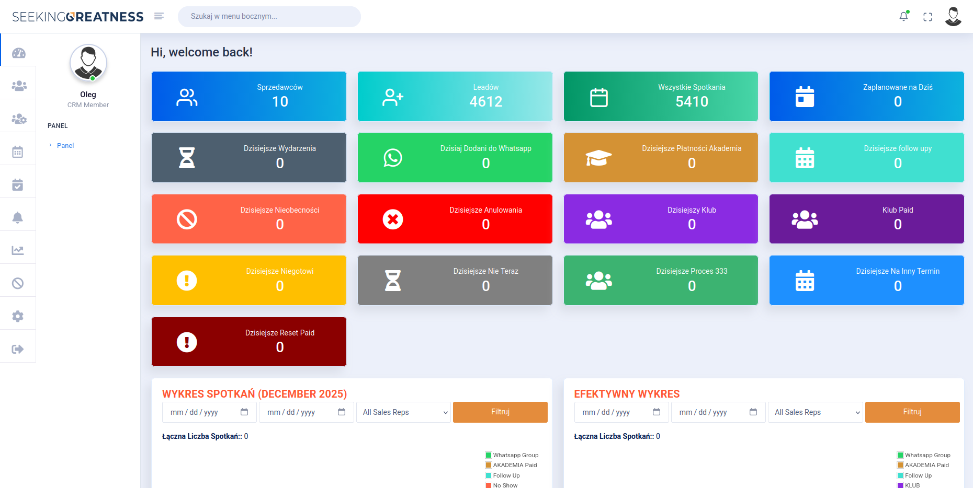Expand the Panel item in the PANEL menu
This screenshot has width=973, height=488.
65,145
